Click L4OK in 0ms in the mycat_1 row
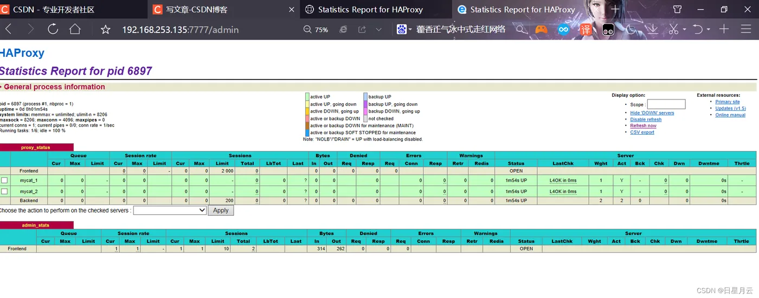This screenshot has height=298, width=759. point(563,180)
